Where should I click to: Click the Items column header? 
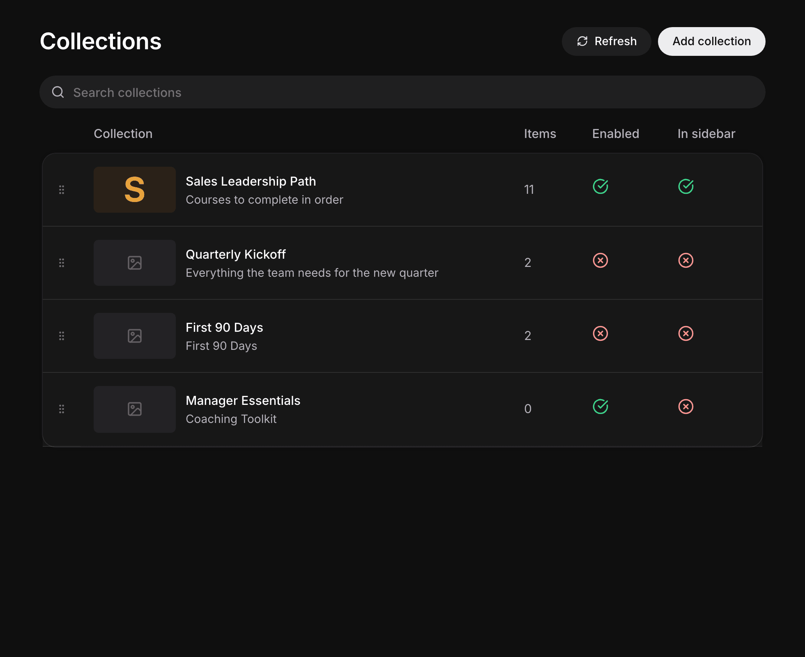[x=540, y=133]
